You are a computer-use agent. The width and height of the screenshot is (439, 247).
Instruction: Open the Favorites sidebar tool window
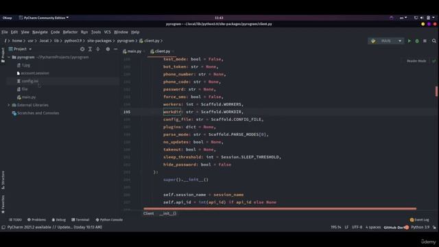click(3, 204)
